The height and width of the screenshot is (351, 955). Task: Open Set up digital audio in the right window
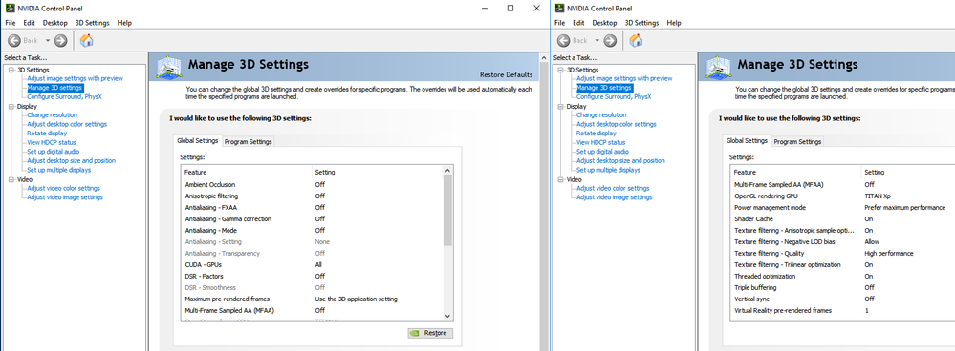(x=602, y=152)
